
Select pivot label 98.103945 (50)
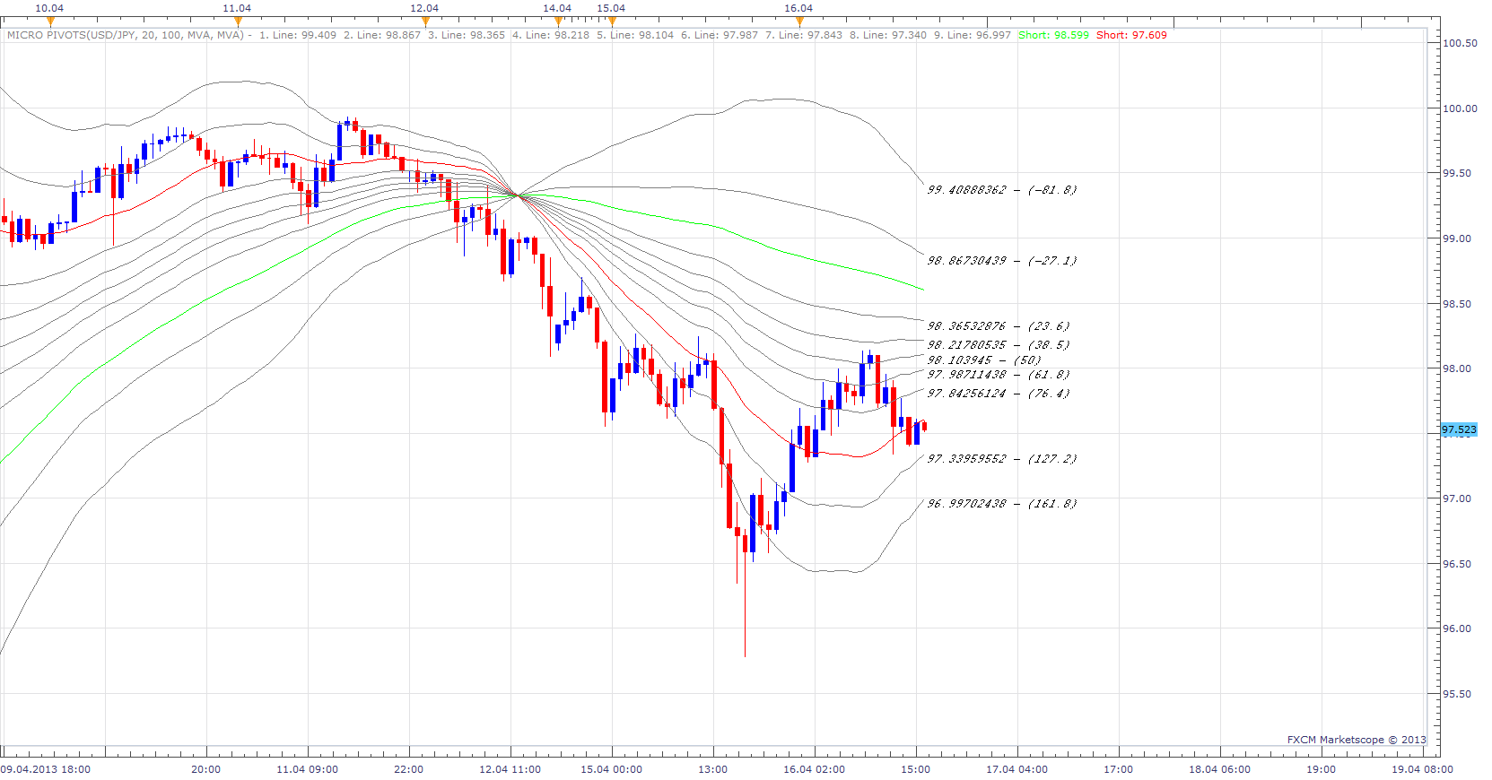pyautogui.click(x=984, y=360)
